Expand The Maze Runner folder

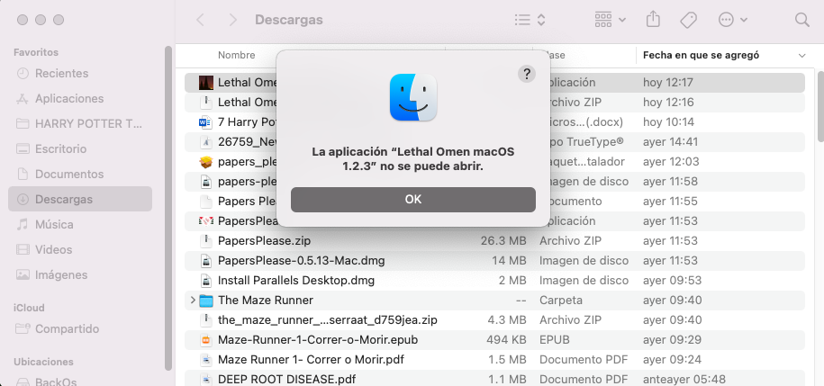tap(193, 301)
